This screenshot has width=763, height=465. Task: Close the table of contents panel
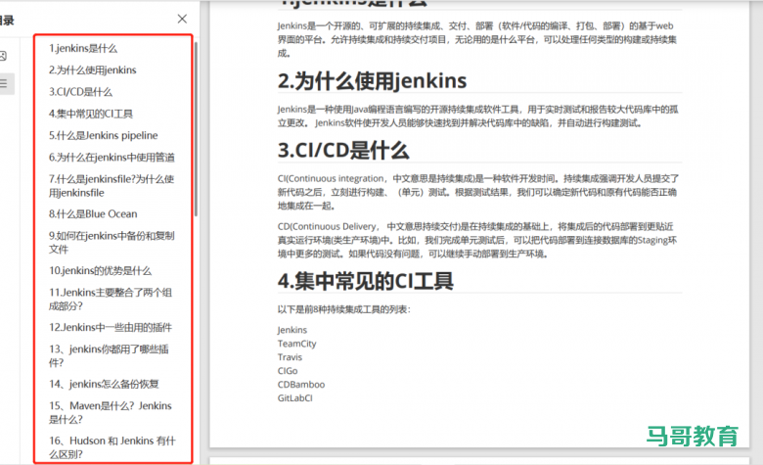182,19
